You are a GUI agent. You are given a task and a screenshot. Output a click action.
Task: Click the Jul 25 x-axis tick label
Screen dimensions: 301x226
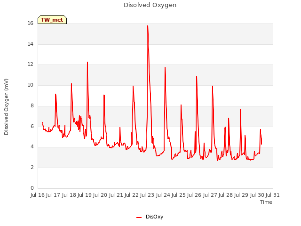[179, 195]
